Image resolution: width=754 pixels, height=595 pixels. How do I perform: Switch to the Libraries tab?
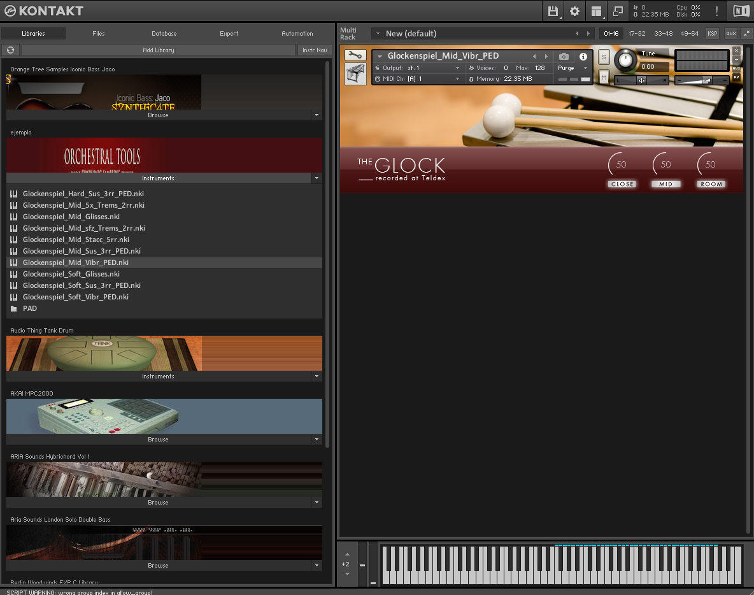click(33, 34)
